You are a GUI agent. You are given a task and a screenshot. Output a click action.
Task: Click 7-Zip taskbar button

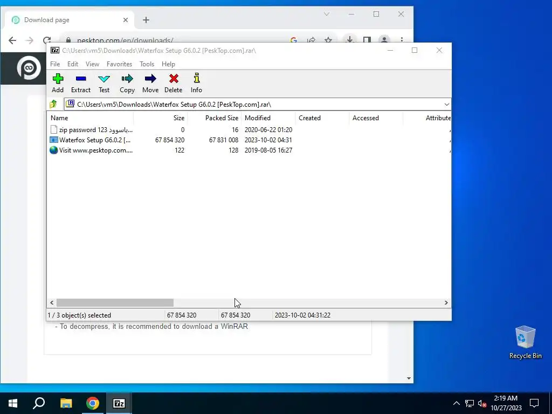click(119, 403)
